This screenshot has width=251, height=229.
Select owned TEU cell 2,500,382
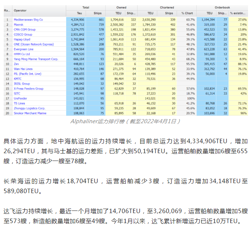click(x=115, y=24)
